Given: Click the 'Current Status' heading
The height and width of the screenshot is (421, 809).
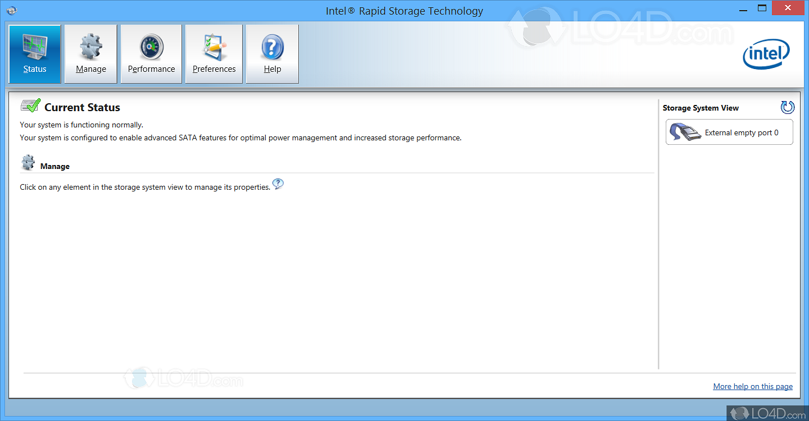Looking at the screenshot, I should click(x=82, y=107).
